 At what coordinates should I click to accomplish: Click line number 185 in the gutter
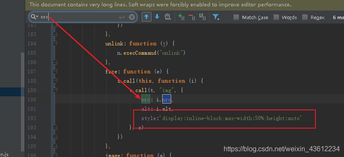(32, 53)
